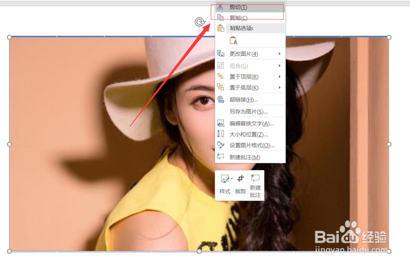Open 编辑替换文字(A)... entry
Image resolution: width=410 pixels, height=264 pixels.
coord(250,124)
